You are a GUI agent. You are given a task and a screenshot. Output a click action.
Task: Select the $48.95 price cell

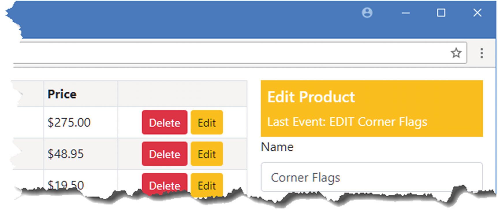[x=66, y=154]
